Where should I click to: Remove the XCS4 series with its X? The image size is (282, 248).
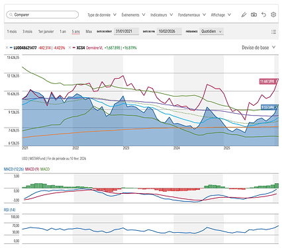pyautogui.click(x=70, y=48)
